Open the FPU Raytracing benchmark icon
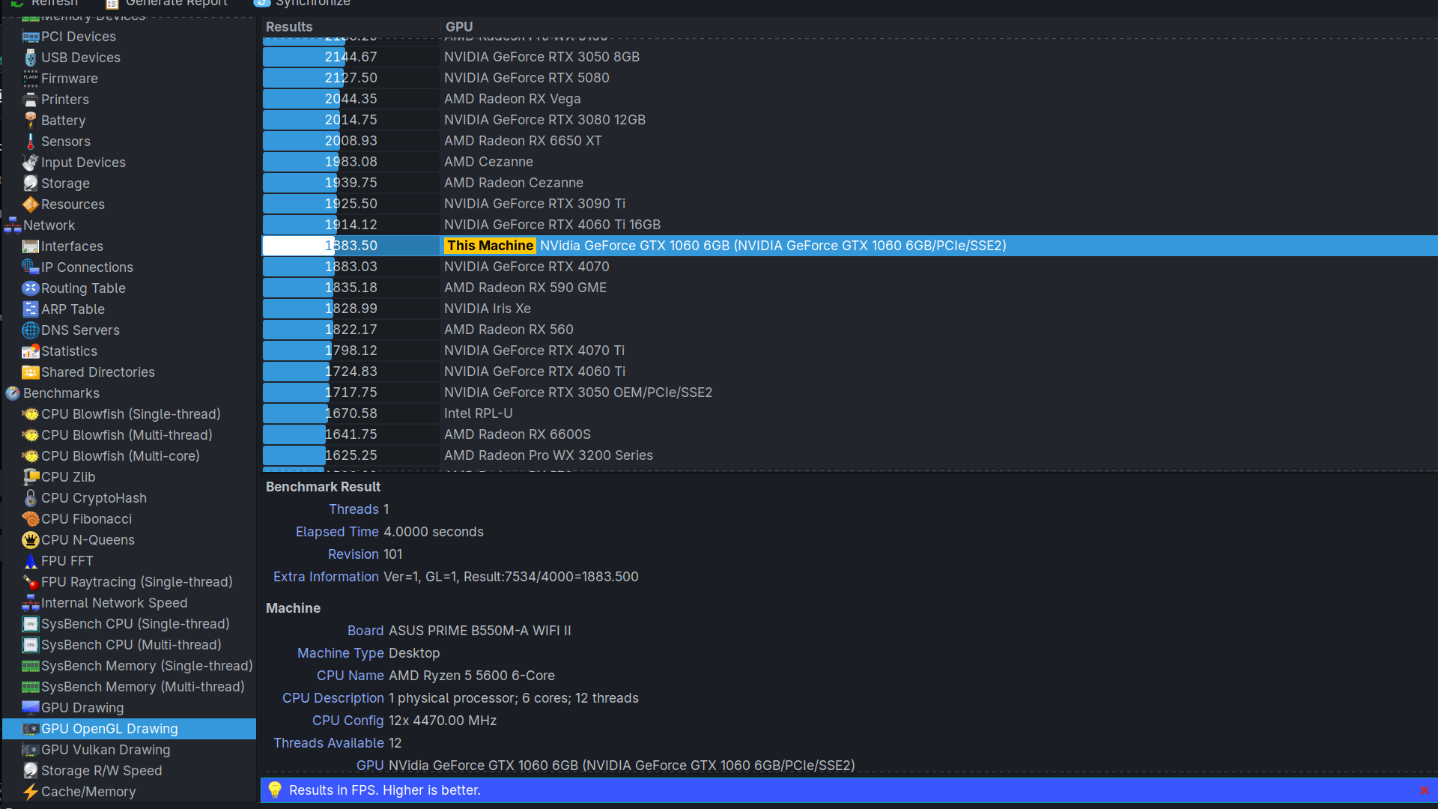The height and width of the screenshot is (809, 1438). (30, 581)
